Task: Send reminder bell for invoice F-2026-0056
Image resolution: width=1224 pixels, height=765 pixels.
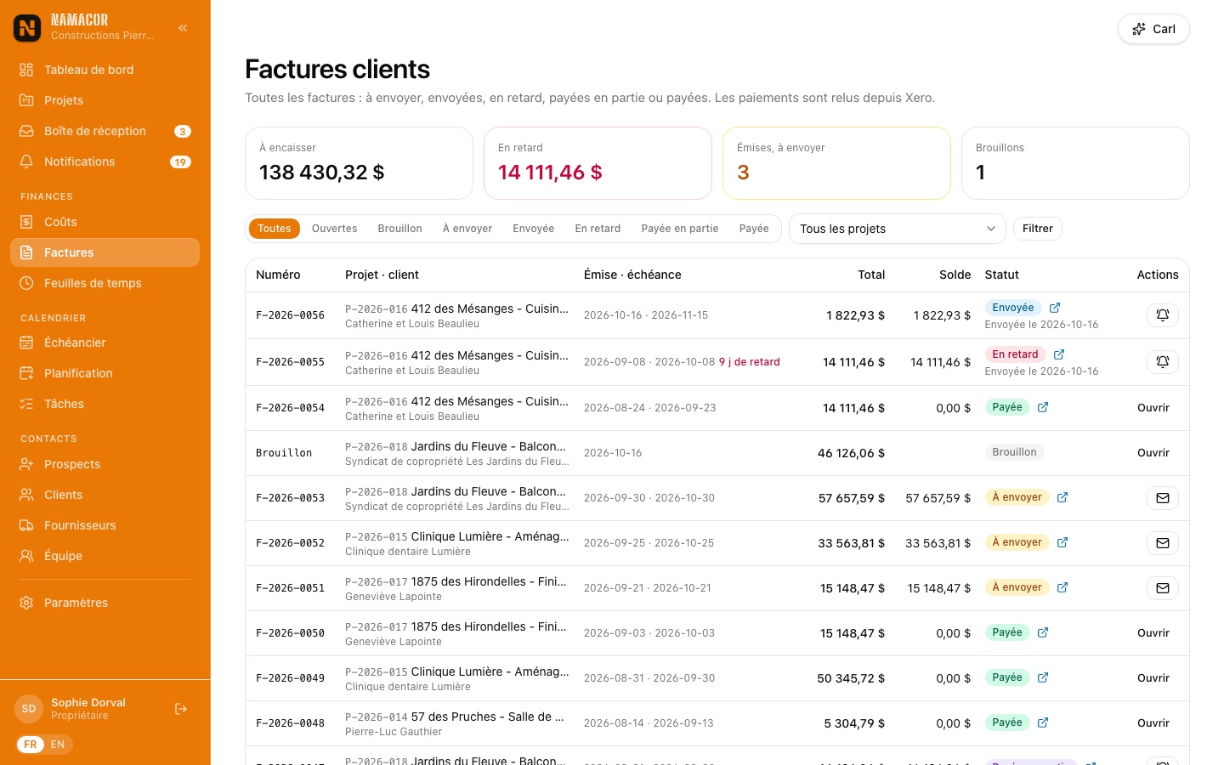Action: tap(1163, 315)
